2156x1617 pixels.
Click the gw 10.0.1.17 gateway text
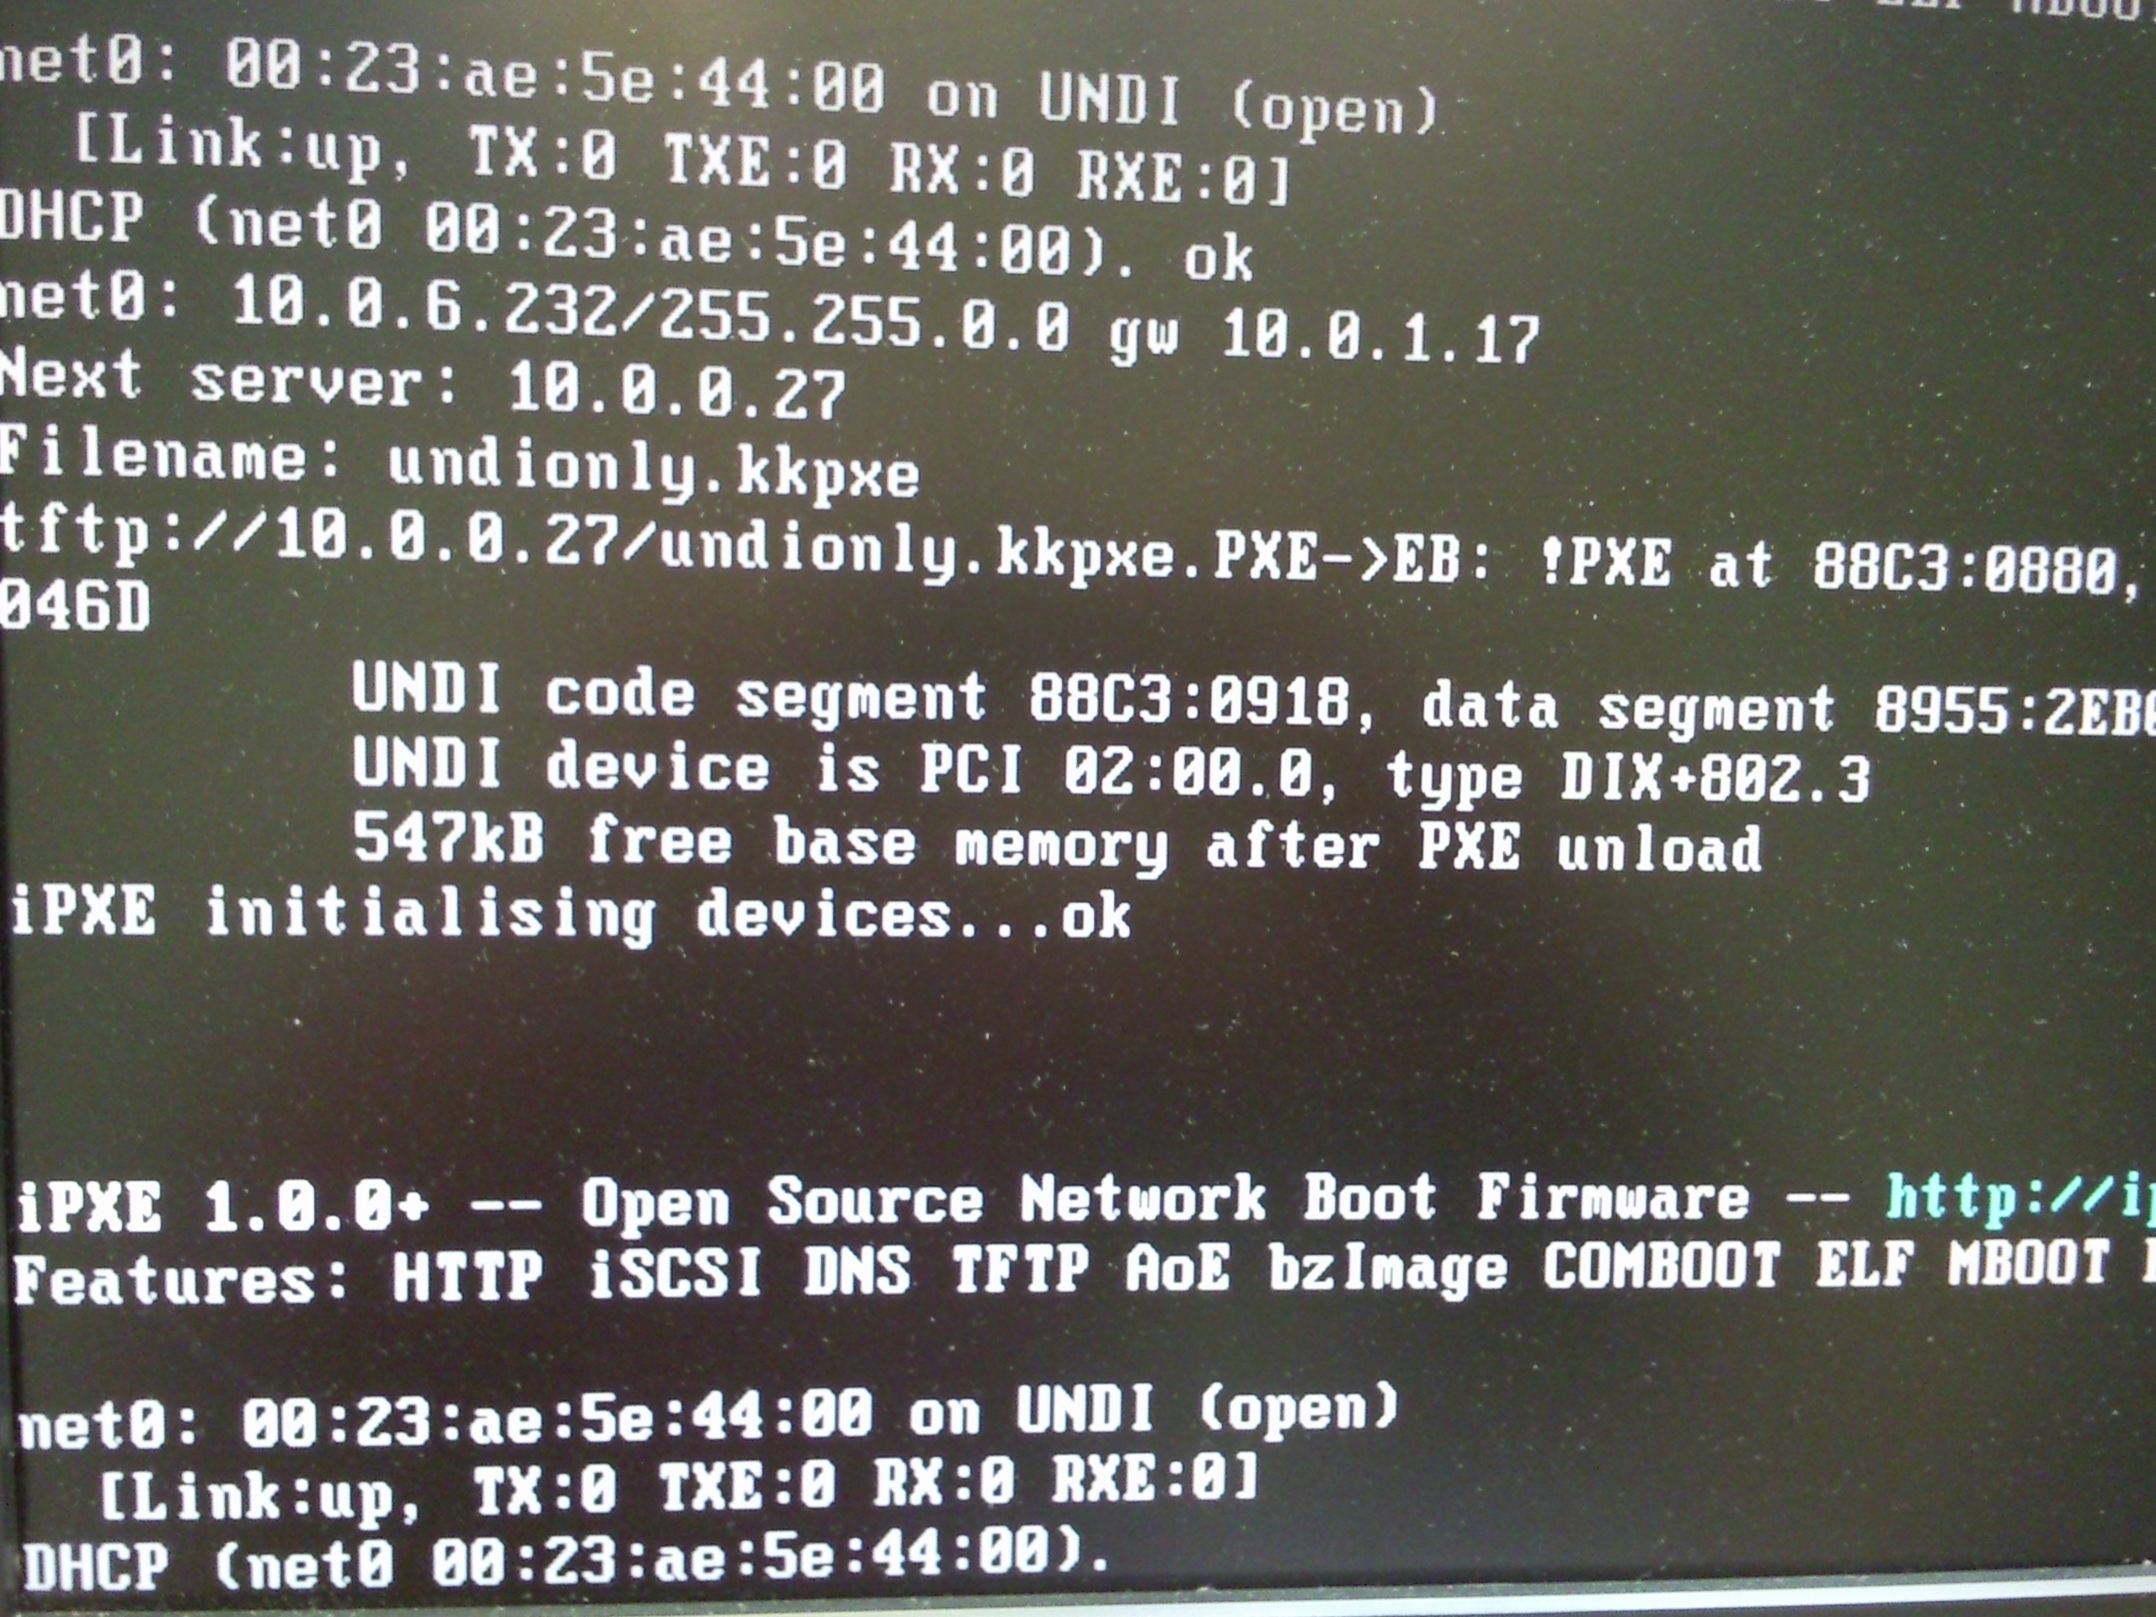[1324, 337]
